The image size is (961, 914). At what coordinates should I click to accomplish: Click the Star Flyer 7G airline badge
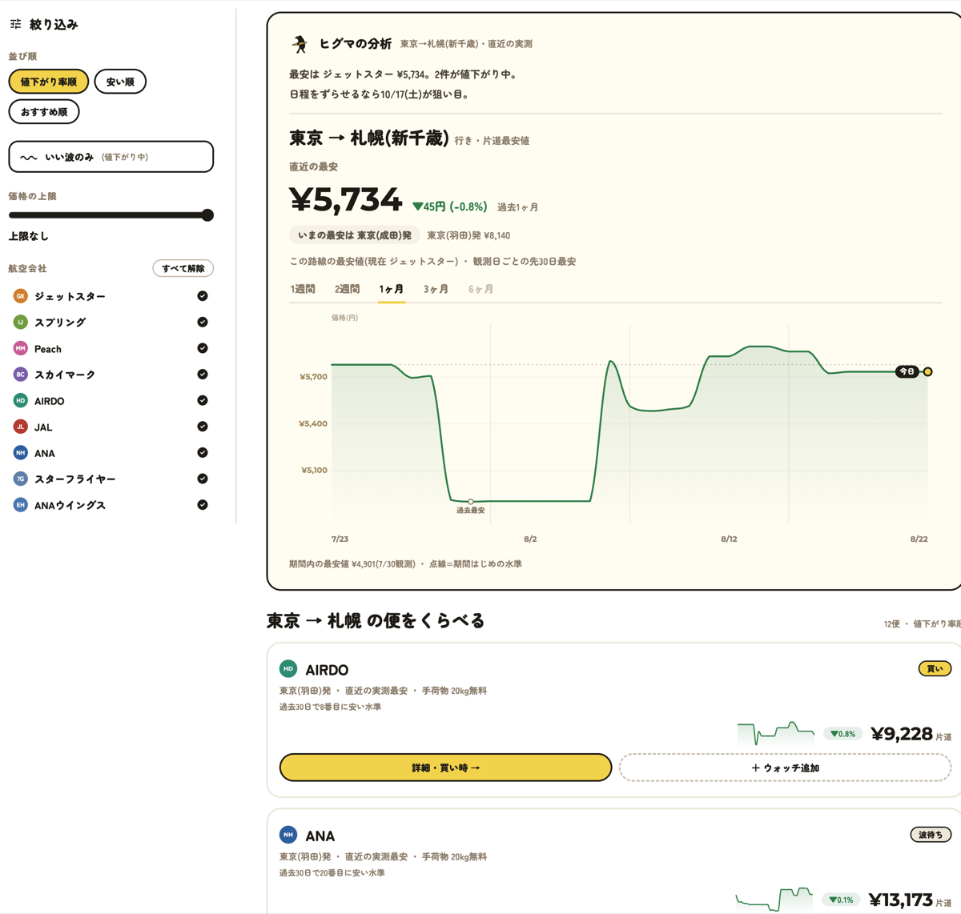click(x=21, y=479)
